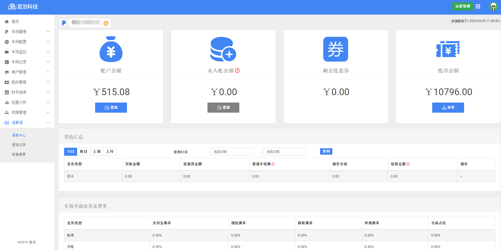
Task: Click the bar chart icon beside 经营分析
Action: pyautogui.click(x=7, y=103)
